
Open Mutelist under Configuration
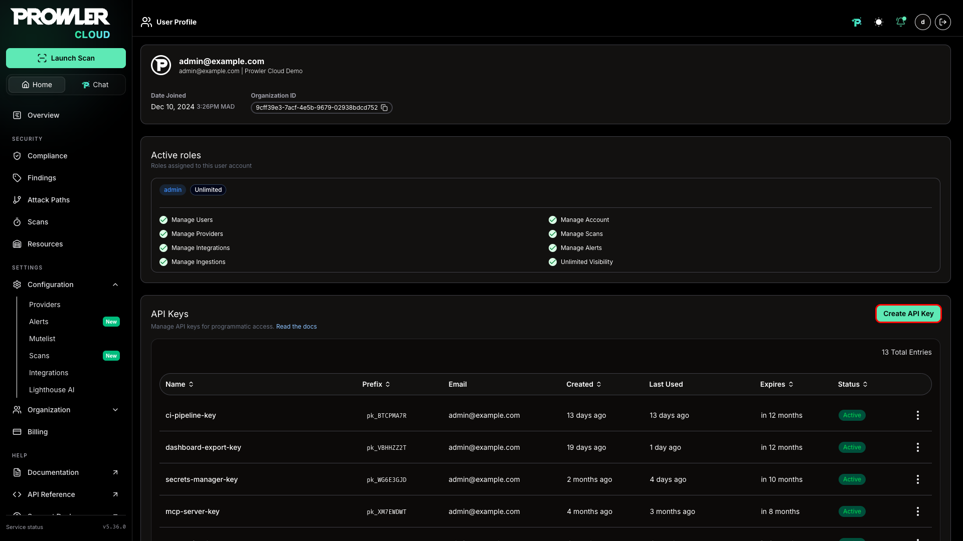(x=42, y=339)
